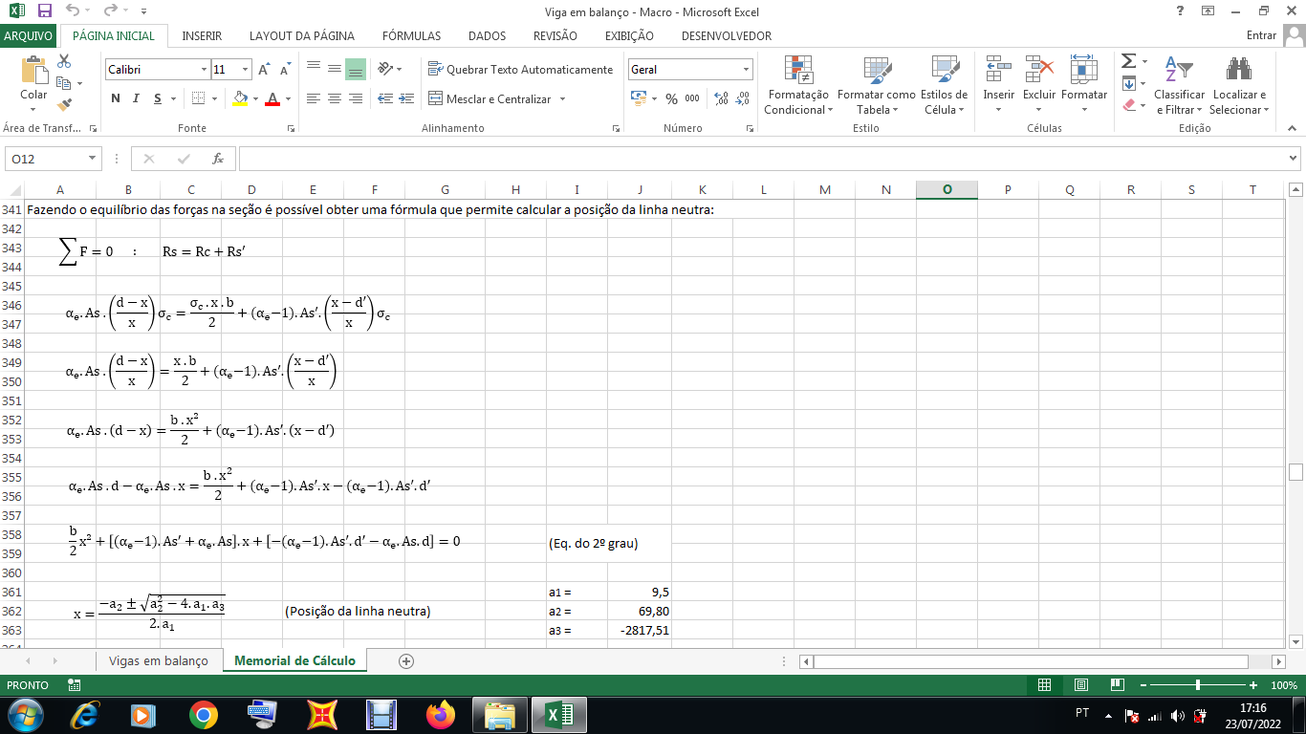Open the Inserir cells button
The width and height of the screenshot is (1306, 734).
(x=999, y=85)
